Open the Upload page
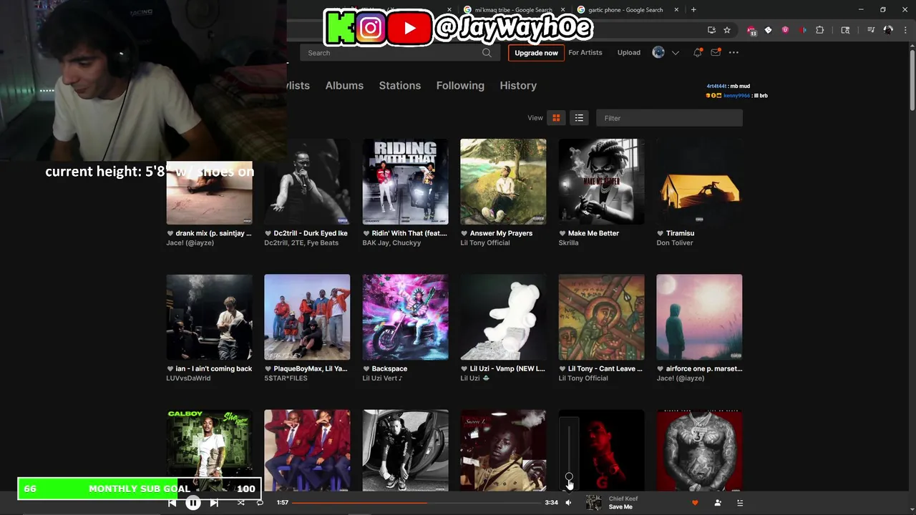The width and height of the screenshot is (916, 515). (629, 52)
